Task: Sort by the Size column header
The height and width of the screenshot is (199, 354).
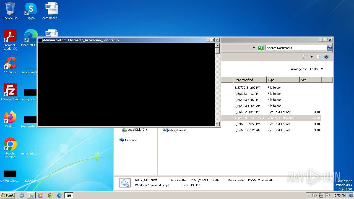Action: [310, 80]
